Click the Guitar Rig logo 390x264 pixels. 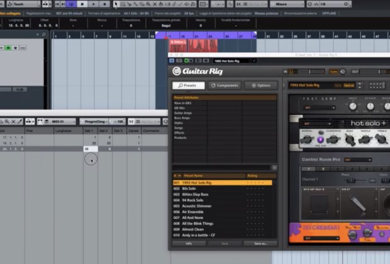pos(198,71)
